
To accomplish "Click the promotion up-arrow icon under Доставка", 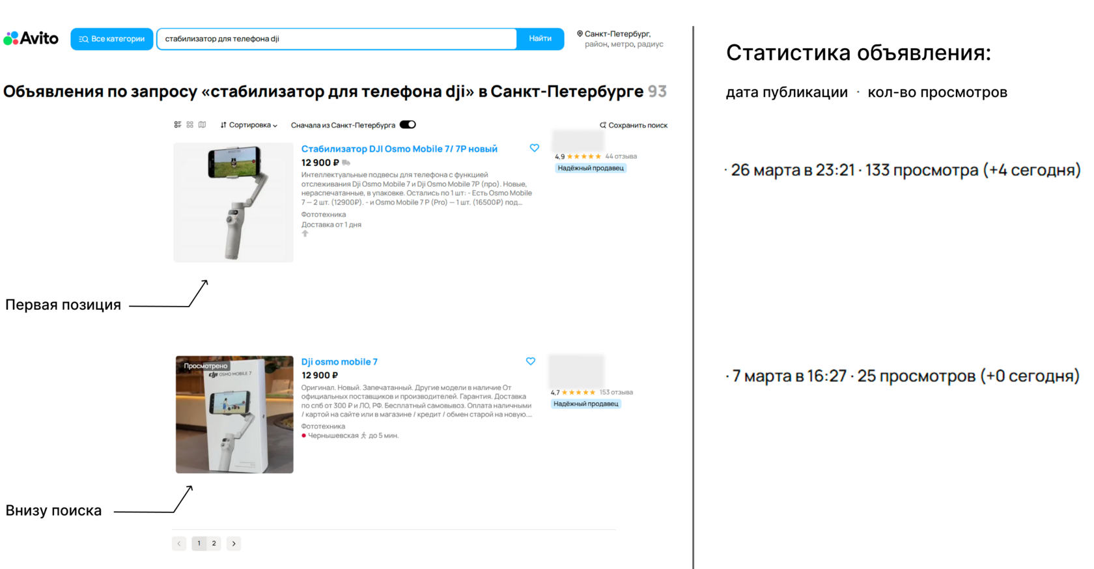I will point(305,234).
